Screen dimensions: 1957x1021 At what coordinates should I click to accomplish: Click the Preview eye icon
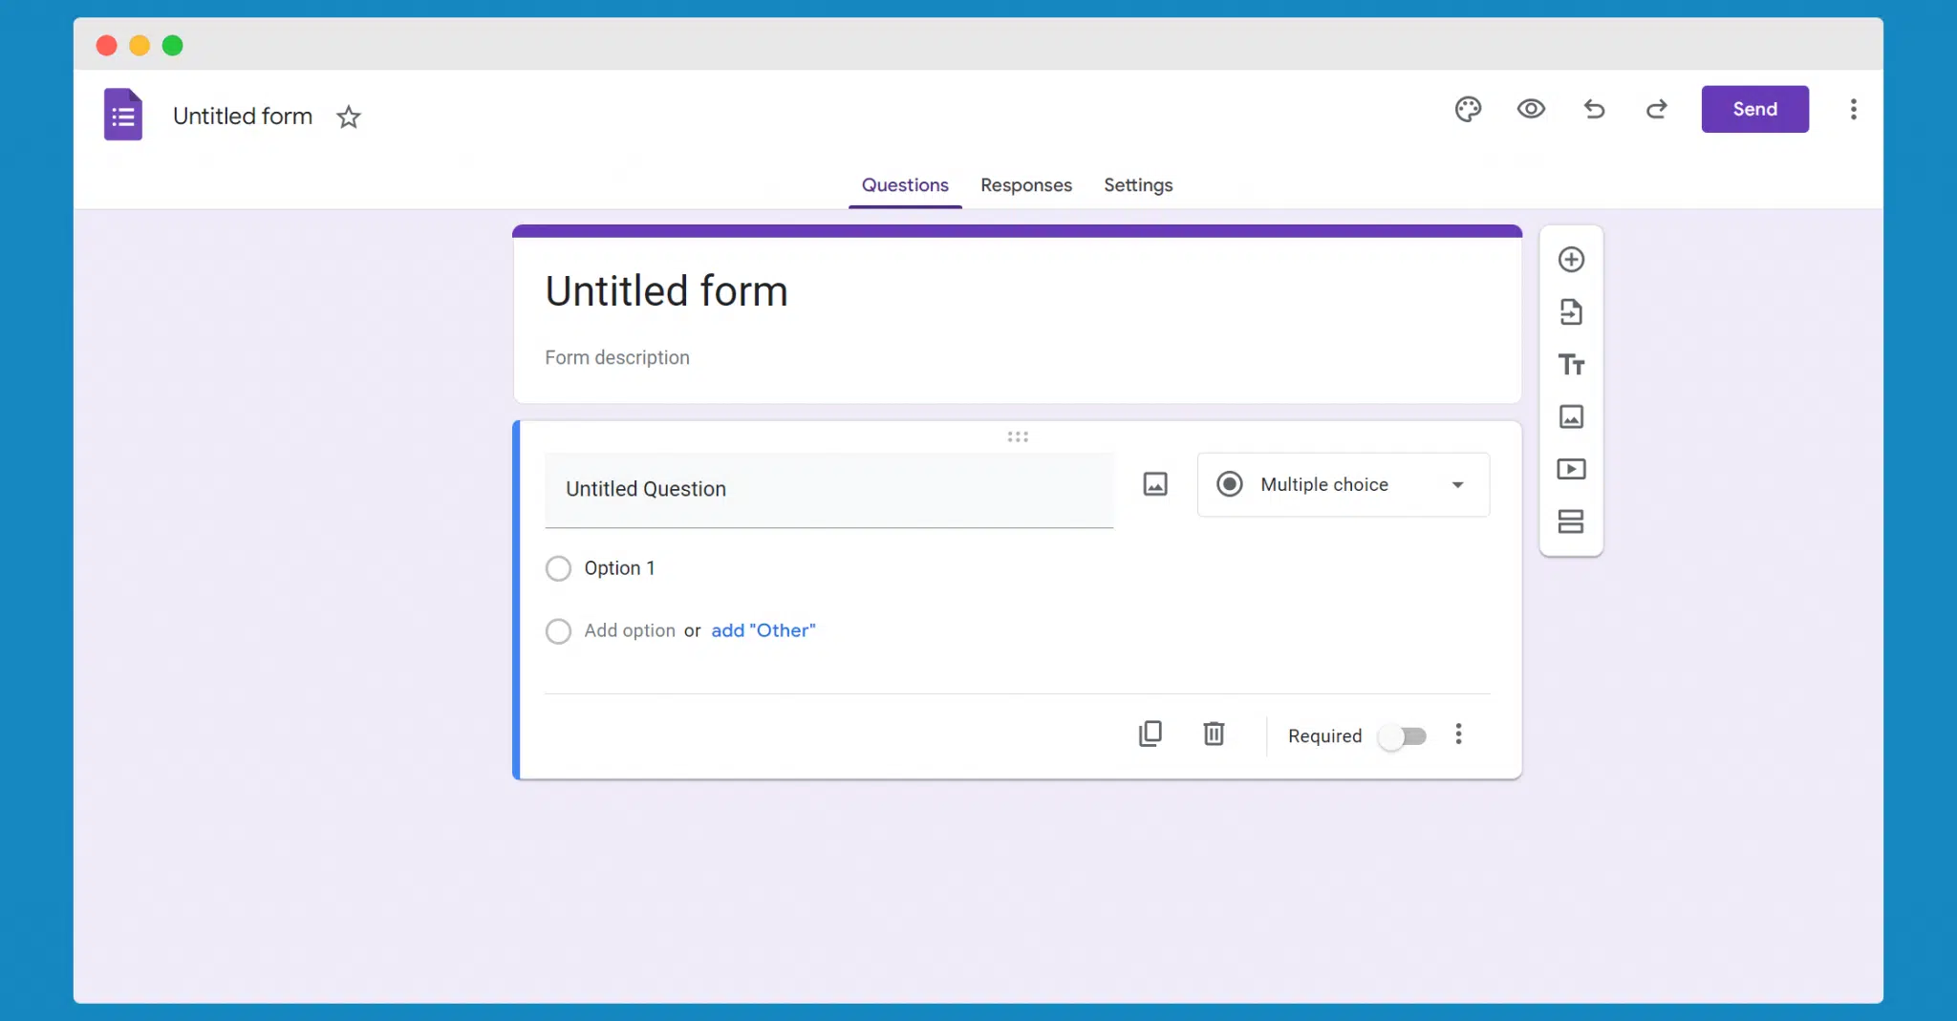1530,109
